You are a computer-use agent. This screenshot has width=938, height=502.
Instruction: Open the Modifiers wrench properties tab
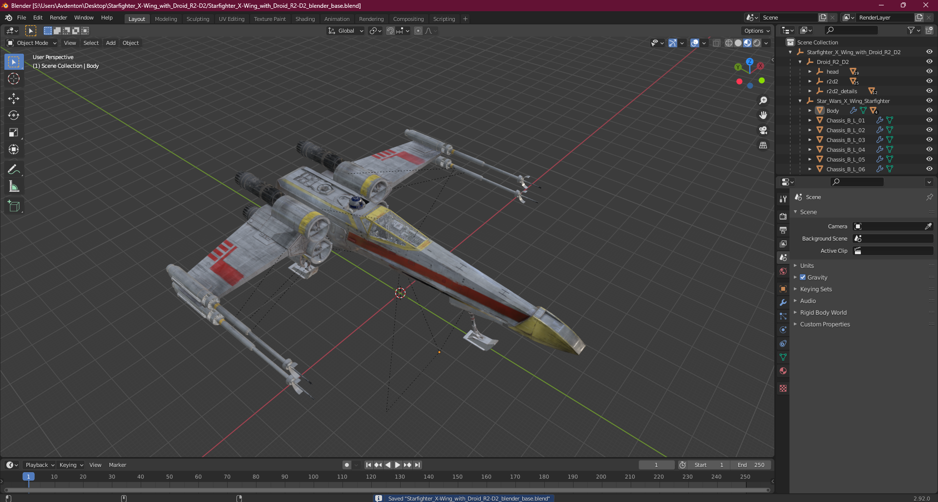coord(783,302)
